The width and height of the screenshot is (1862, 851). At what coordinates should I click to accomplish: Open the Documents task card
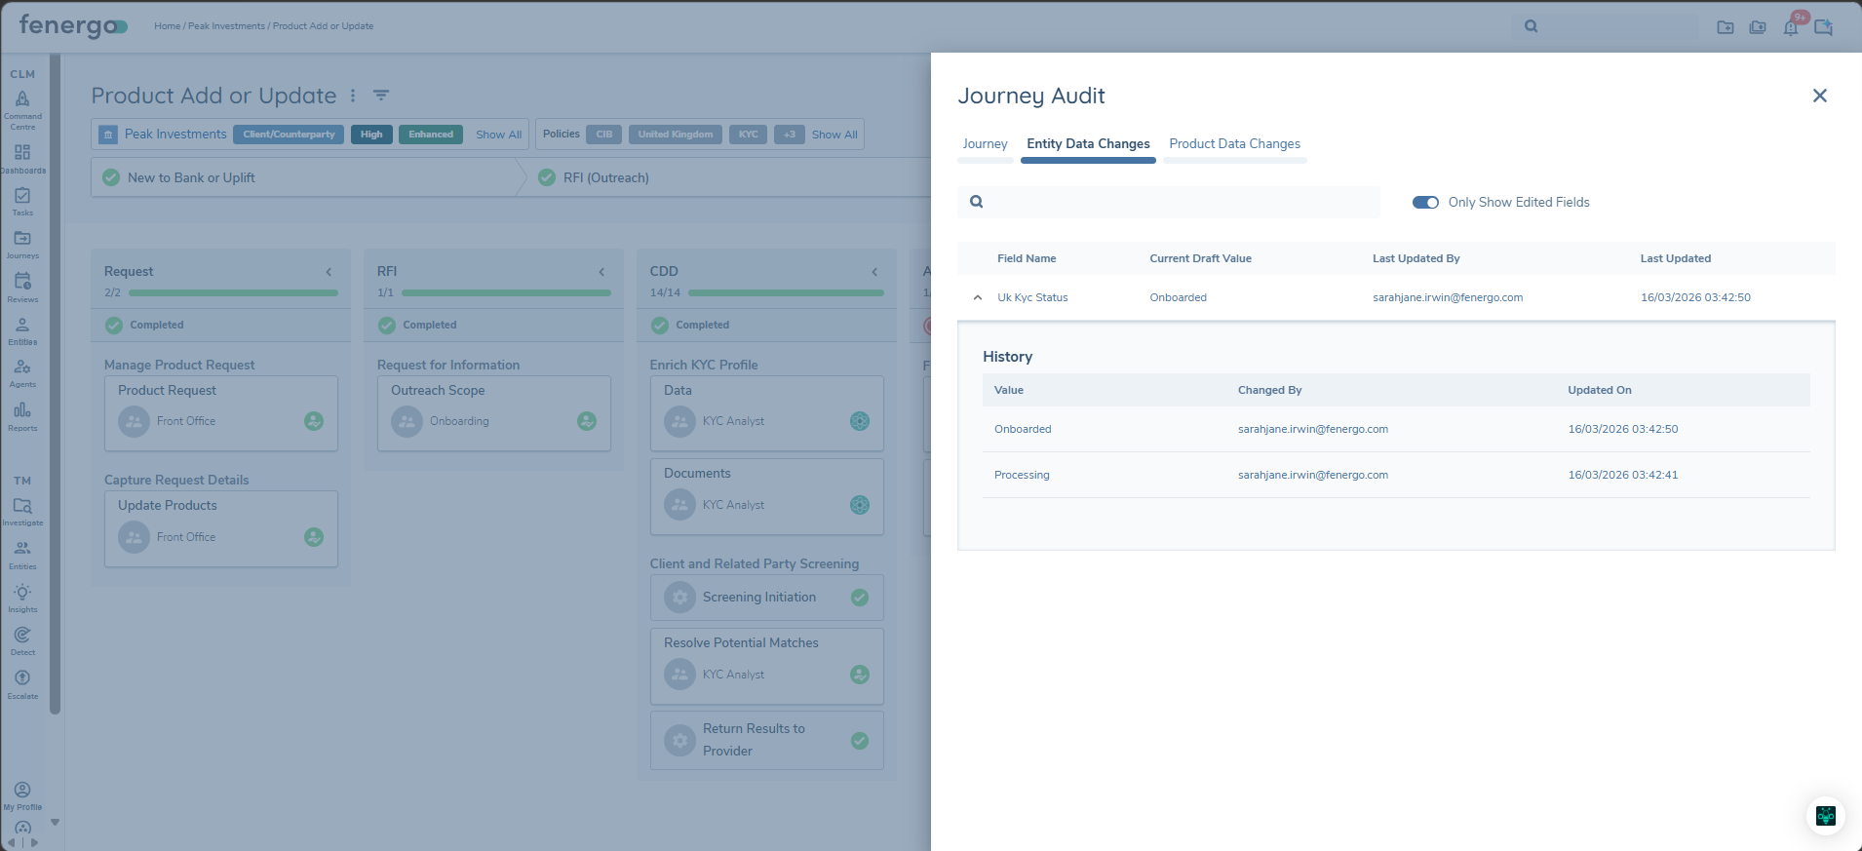[767, 496]
